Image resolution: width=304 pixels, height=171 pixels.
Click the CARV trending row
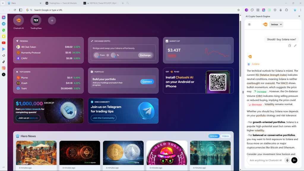pos(48,58)
